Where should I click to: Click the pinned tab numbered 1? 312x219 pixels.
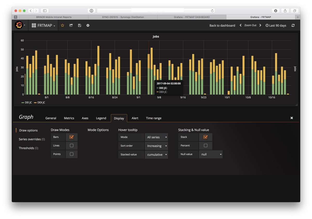tap(16, 17)
